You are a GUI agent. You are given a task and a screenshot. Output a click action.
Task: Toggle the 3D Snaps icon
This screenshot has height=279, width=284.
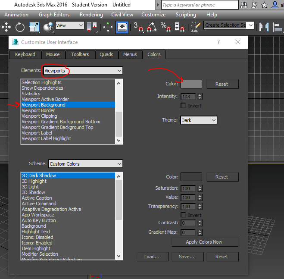139,27
